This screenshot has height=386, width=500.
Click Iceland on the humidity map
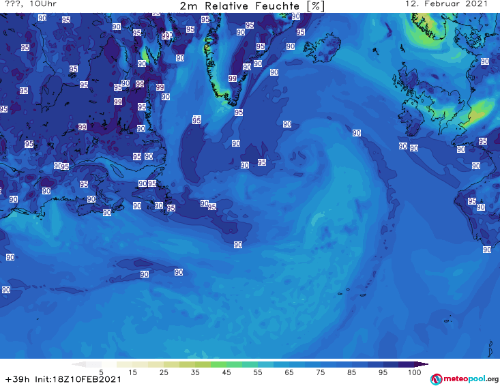[322, 48]
